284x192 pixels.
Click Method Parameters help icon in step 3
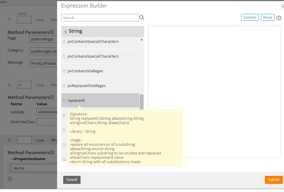[x=51, y=152]
